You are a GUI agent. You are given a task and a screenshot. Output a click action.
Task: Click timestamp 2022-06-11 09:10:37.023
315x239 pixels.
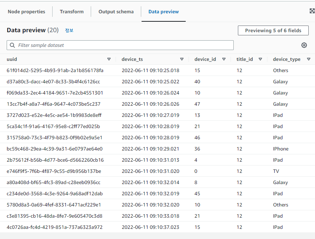point(150,227)
